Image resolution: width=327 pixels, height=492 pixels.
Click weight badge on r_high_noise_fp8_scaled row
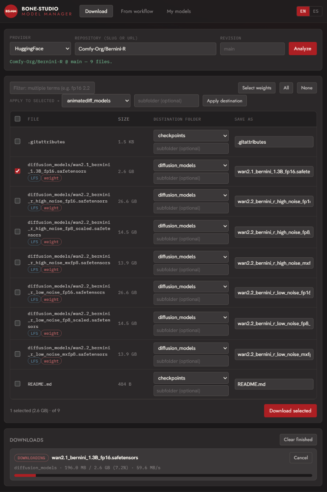point(51,242)
